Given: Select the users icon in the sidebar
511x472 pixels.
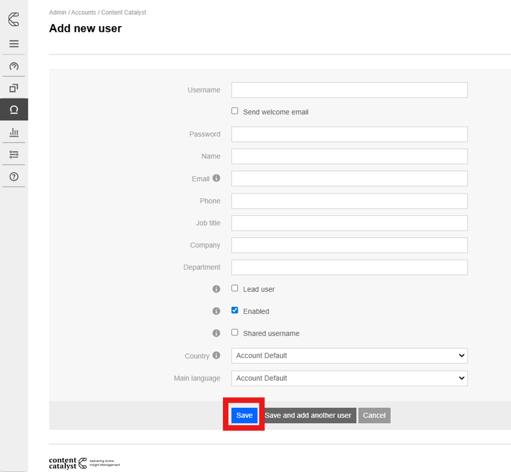Looking at the screenshot, I should coord(14,110).
